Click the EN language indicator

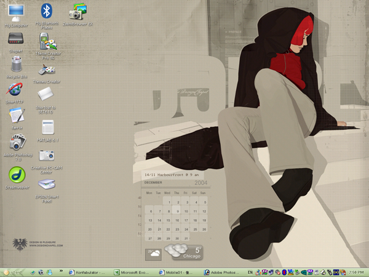(x=250, y=273)
